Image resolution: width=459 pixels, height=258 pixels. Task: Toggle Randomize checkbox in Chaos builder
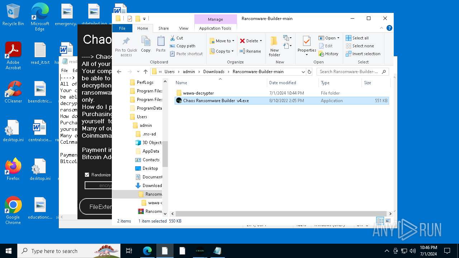[x=87, y=175]
